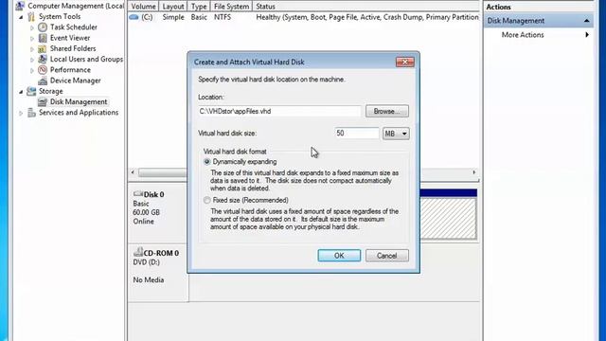606x341 pixels.
Task: Select Shared Folders in tree
Action: [x=73, y=48]
